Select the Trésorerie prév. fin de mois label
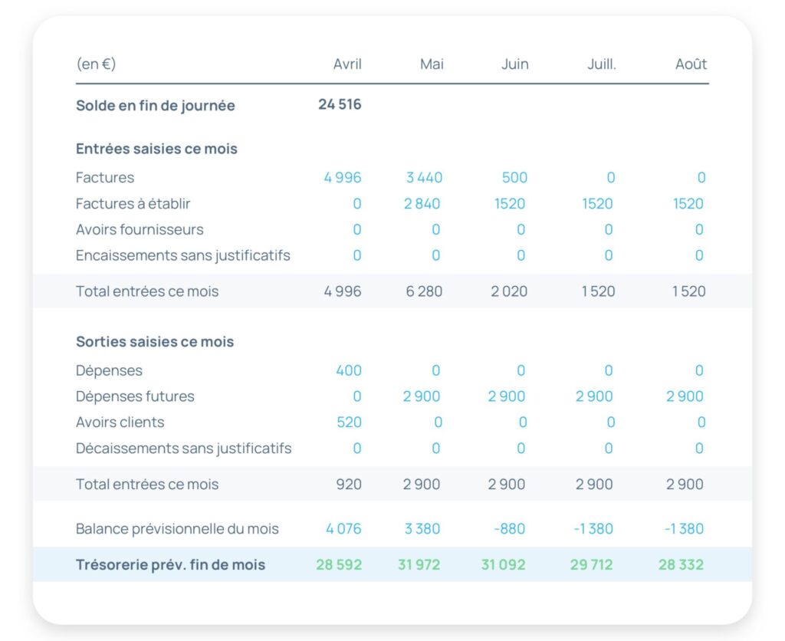The height and width of the screenshot is (641, 785). click(x=170, y=565)
